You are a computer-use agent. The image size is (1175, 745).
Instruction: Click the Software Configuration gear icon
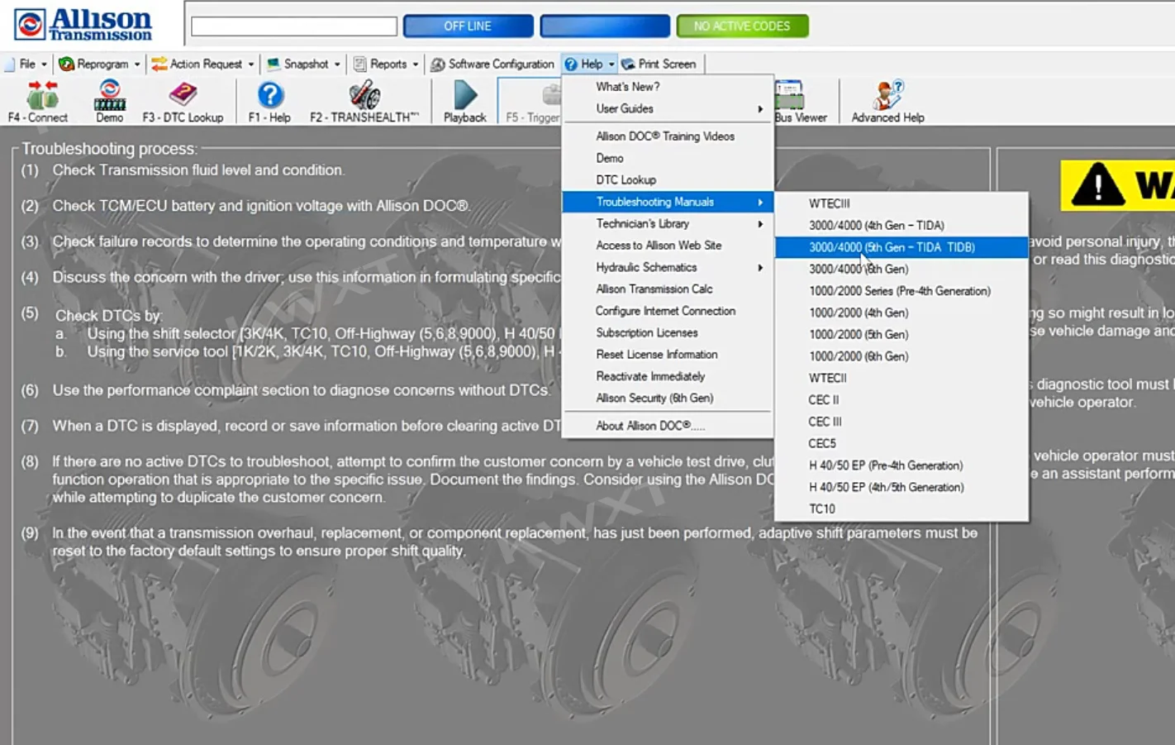tap(438, 64)
